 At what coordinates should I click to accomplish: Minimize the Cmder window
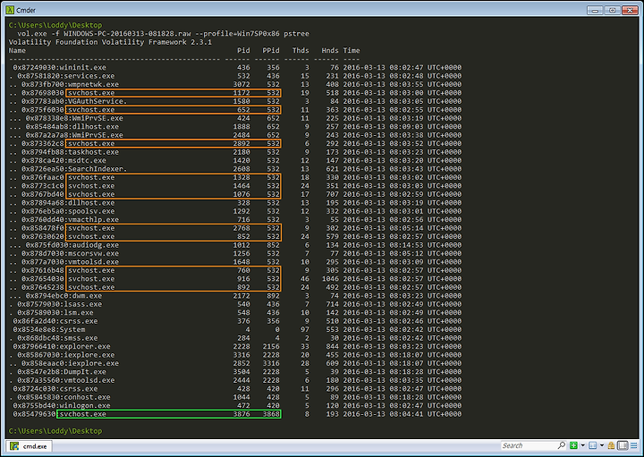[595, 10]
